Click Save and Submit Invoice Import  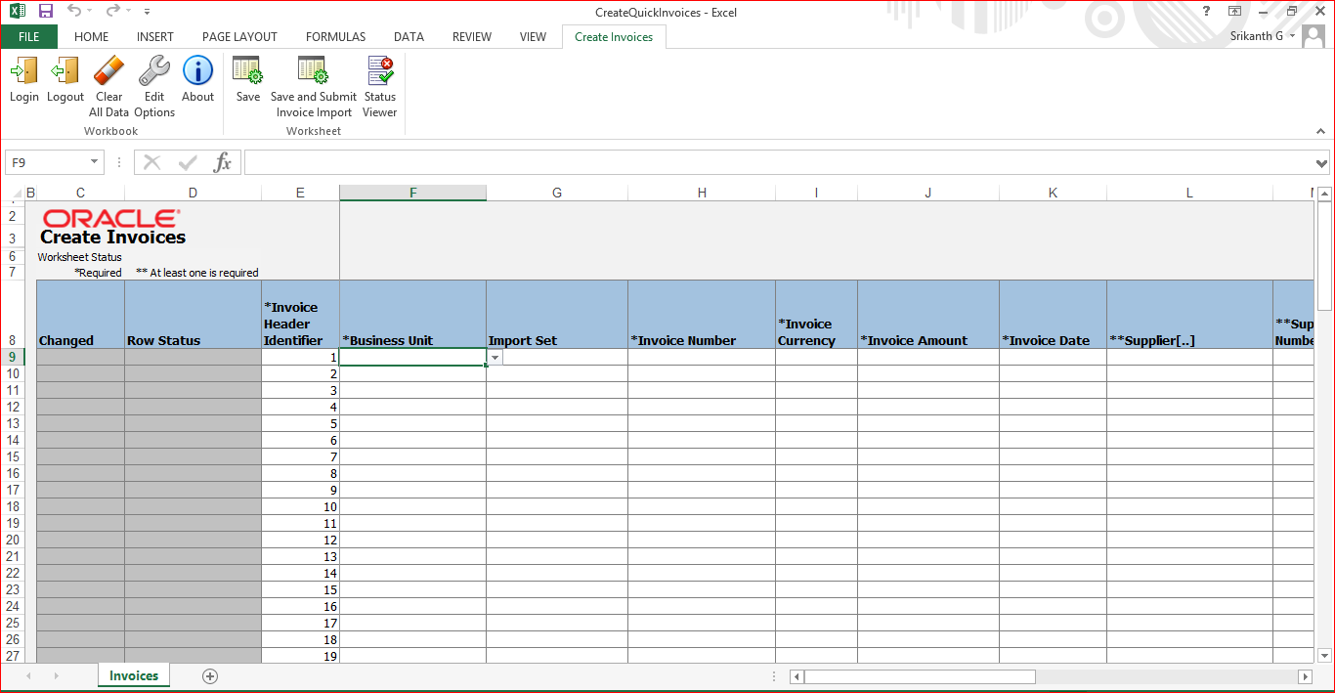point(313,71)
